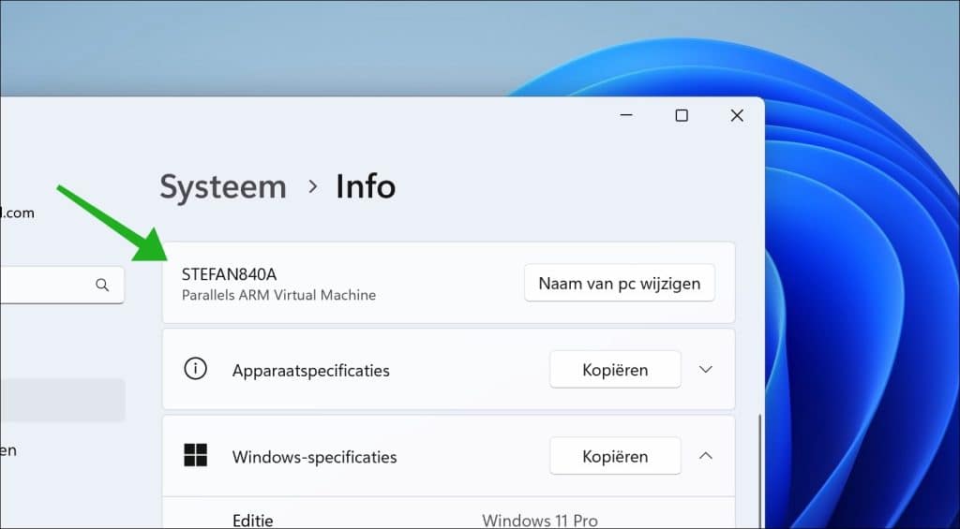Click the Apparaatspecificaties label
Viewport: 960px width, 529px height.
click(310, 371)
